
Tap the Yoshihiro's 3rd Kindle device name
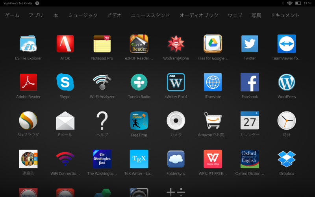(x=18, y=3)
